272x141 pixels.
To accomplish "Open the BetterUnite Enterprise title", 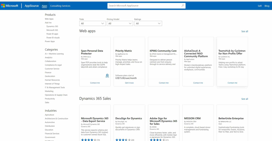I will pyautogui.click(x=231, y=118).
